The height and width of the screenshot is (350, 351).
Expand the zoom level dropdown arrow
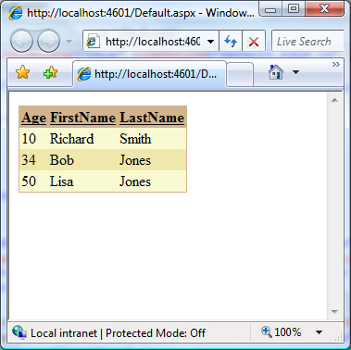(320, 332)
